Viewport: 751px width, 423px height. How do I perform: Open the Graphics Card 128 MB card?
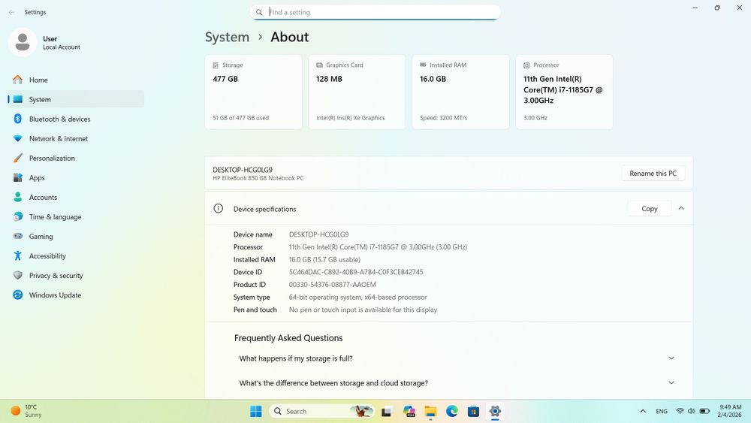[x=357, y=92]
